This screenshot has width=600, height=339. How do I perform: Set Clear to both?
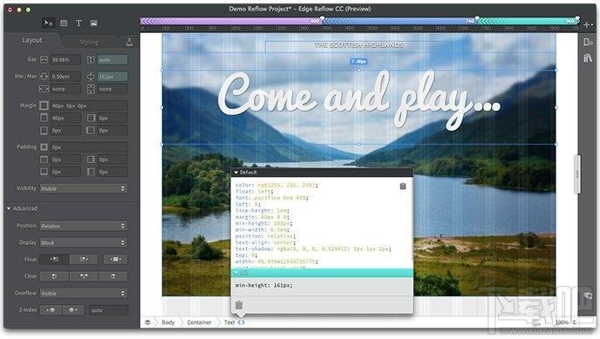click(84, 276)
